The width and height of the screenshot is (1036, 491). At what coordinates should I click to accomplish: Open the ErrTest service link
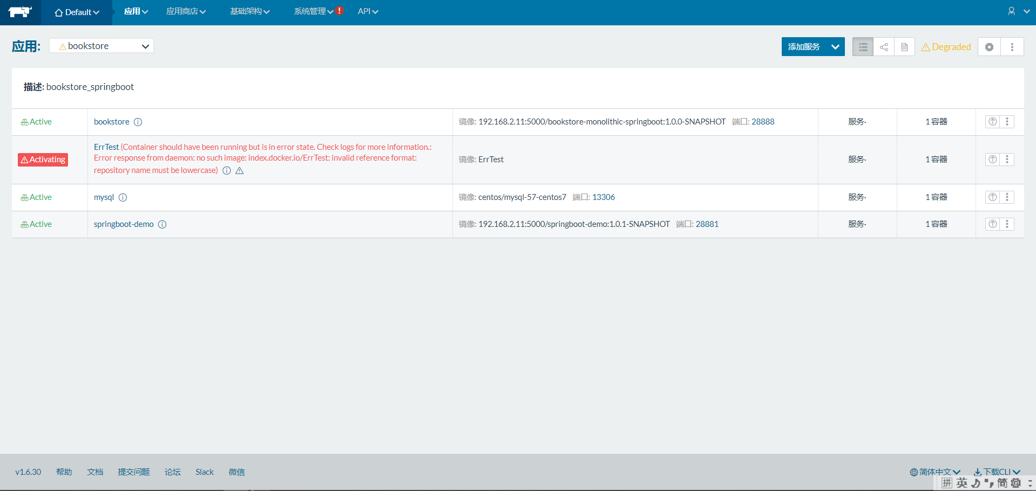tap(106, 147)
